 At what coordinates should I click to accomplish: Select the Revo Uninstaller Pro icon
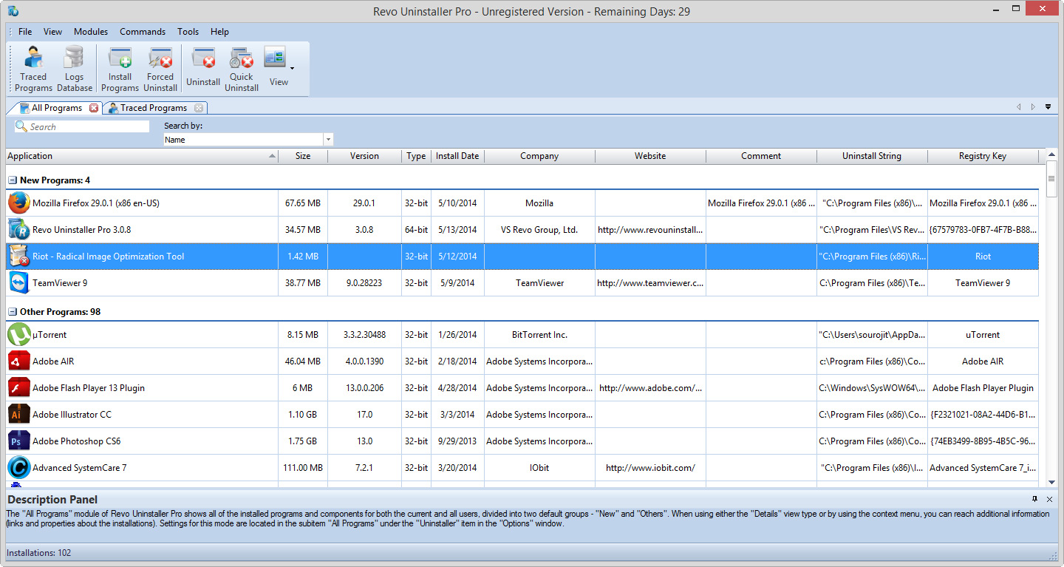coord(19,229)
